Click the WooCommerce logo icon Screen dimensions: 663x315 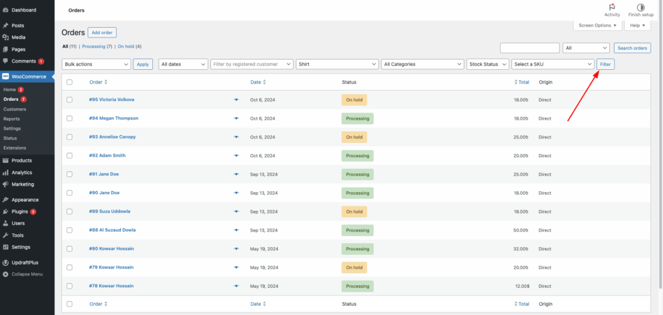point(5,76)
